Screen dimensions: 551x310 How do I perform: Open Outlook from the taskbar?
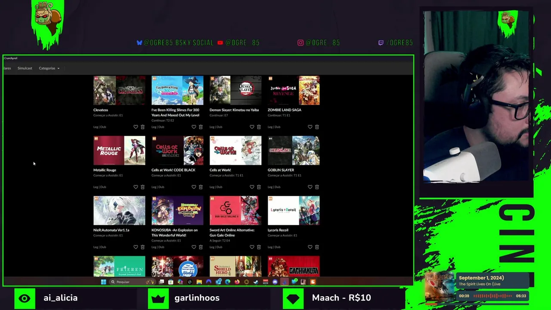click(x=218, y=282)
